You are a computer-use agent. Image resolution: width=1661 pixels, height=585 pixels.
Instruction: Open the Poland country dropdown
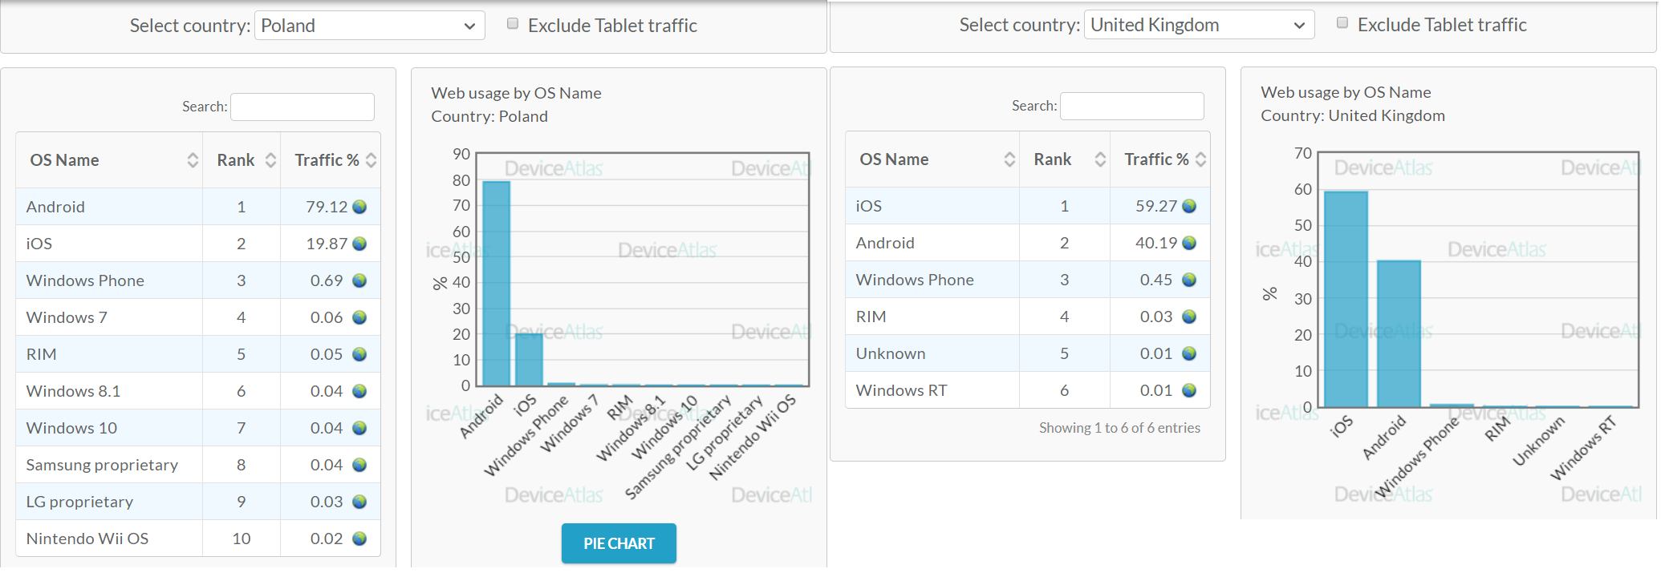369,26
